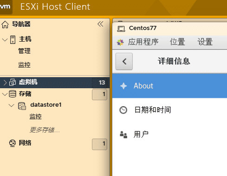Open 监控 under datastore1
227x176 pixels.
point(36,116)
